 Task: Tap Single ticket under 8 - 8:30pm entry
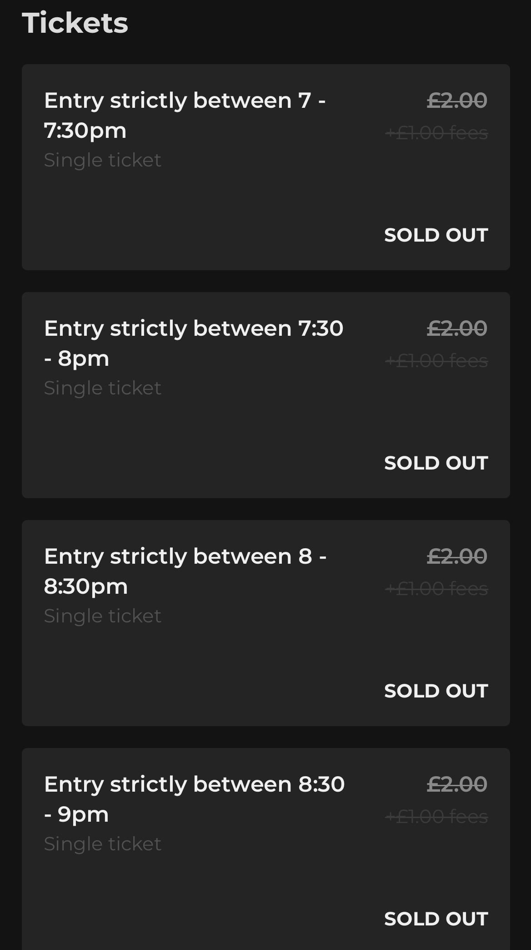pyautogui.click(x=103, y=616)
